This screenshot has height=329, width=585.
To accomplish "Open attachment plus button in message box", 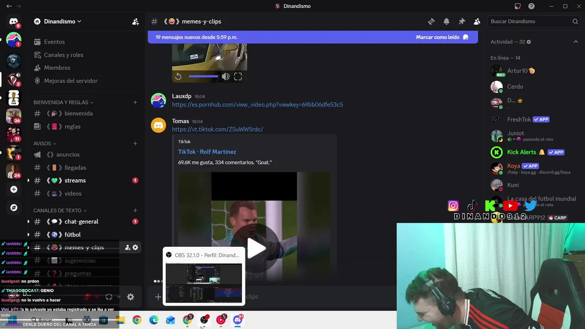I will coord(158,297).
